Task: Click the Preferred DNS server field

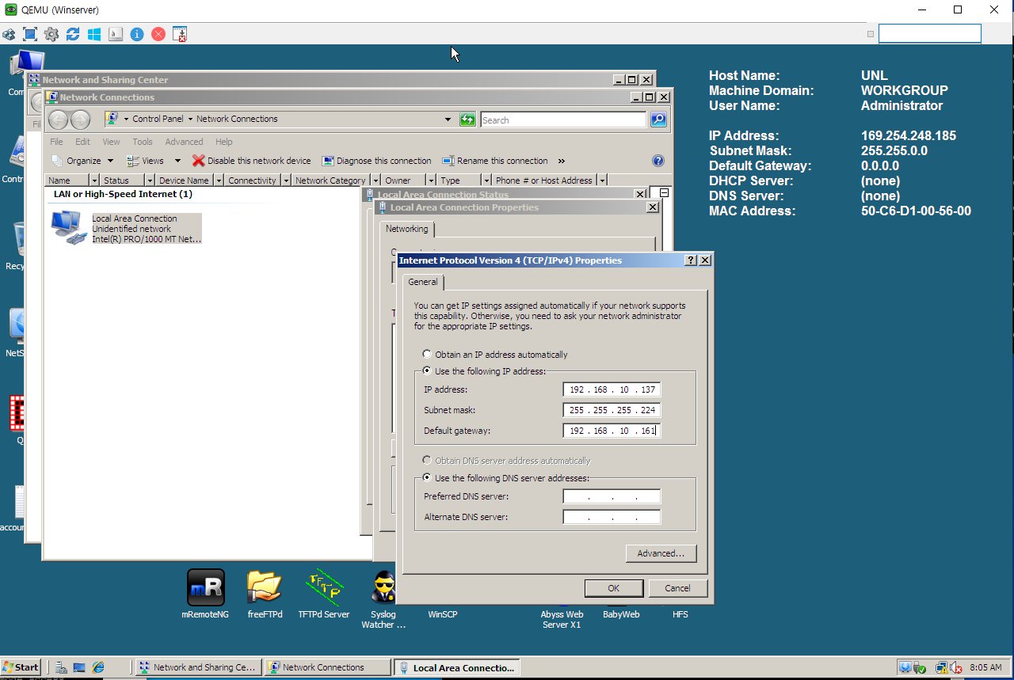Action: pos(612,496)
